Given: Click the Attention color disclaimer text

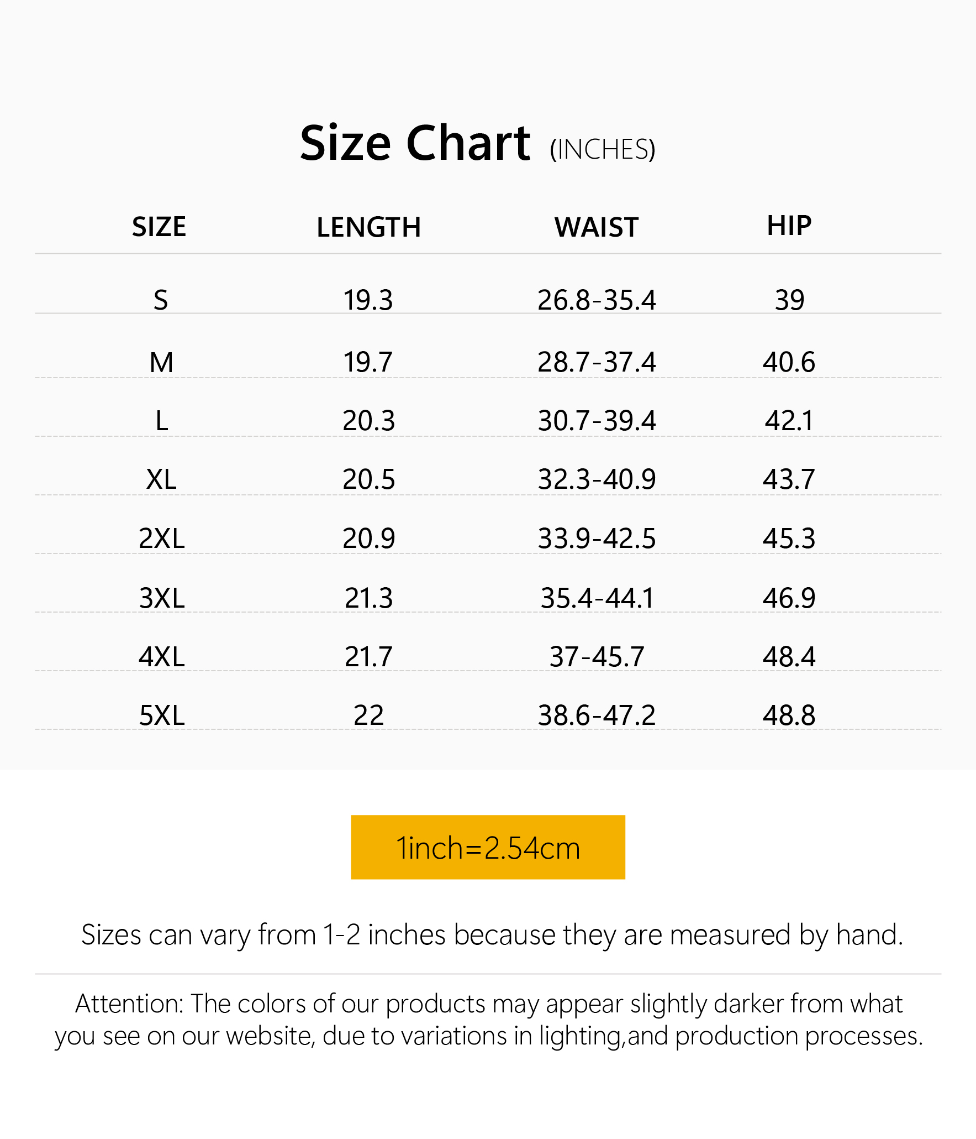Looking at the screenshot, I should (488, 1020).
